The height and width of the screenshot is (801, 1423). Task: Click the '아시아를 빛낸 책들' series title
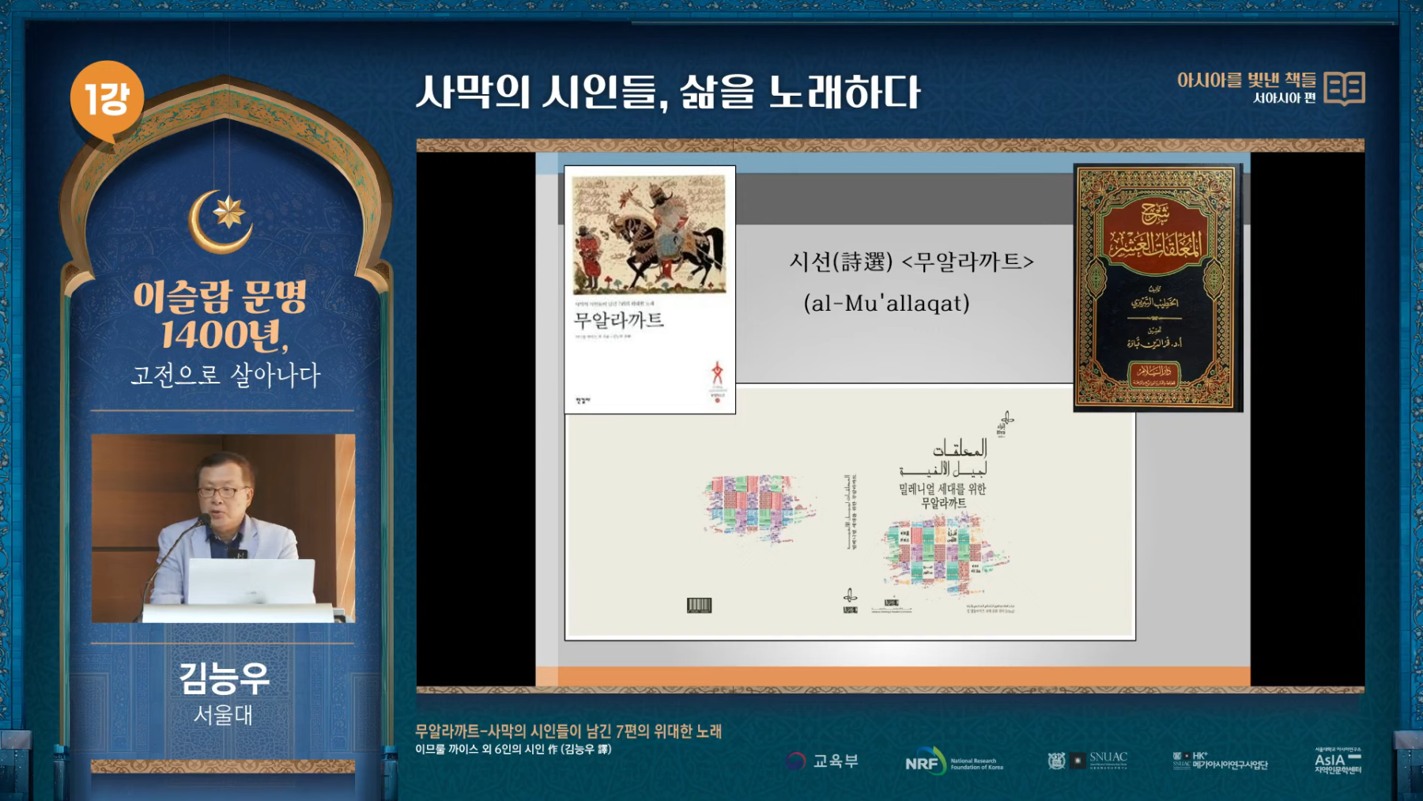[1246, 80]
